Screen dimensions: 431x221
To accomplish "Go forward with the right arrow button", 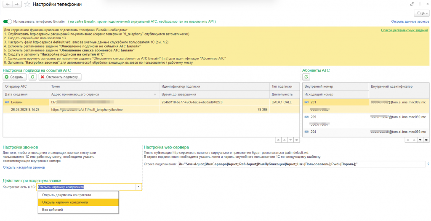I will click(x=17, y=4).
